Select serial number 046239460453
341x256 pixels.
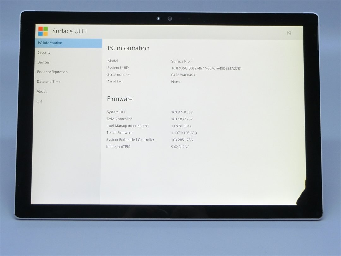[183, 75]
